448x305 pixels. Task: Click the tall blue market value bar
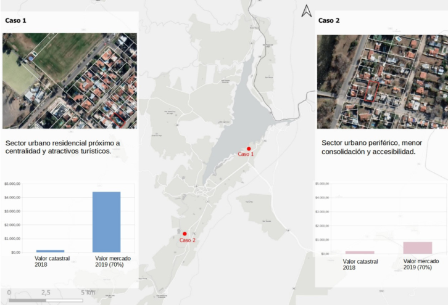pyautogui.click(x=106, y=222)
